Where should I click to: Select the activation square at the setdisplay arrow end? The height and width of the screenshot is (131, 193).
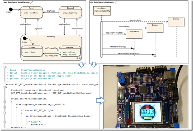(134, 49)
